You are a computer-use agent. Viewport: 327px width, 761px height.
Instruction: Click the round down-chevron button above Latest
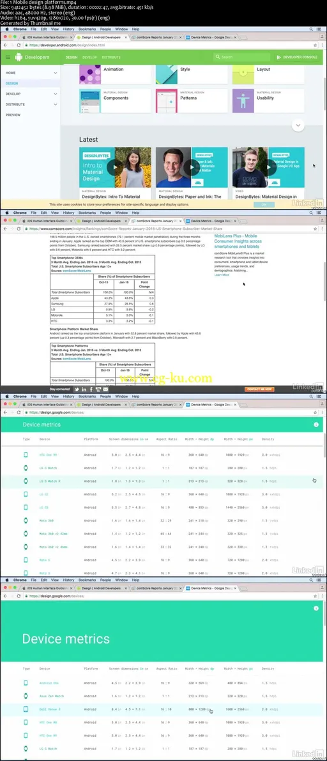tap(298, 125)
